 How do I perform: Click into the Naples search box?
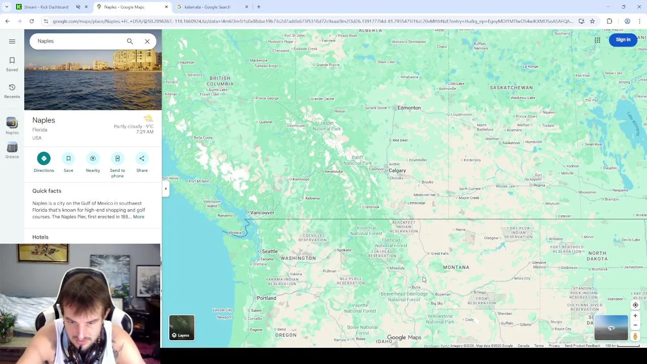tap(78, 41)
